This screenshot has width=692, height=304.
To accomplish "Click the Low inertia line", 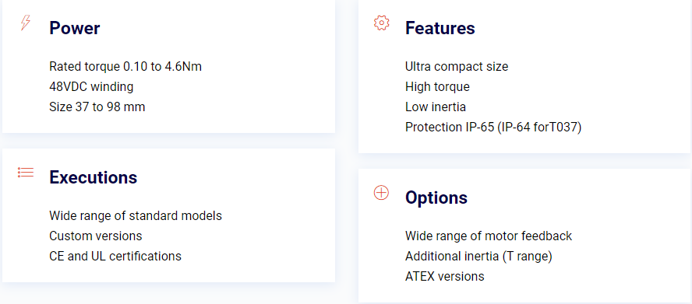I will coord(436,107).
